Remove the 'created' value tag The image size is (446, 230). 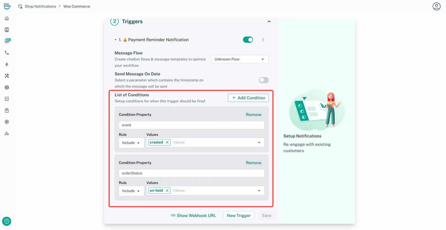click(167, 142)
